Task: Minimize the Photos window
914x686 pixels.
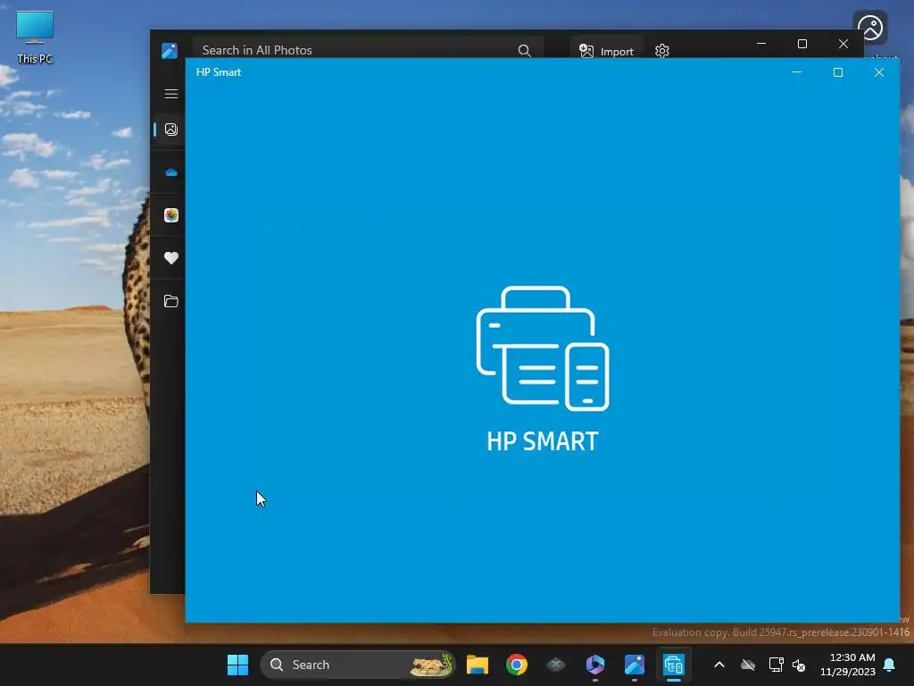Action: [761, 44]
